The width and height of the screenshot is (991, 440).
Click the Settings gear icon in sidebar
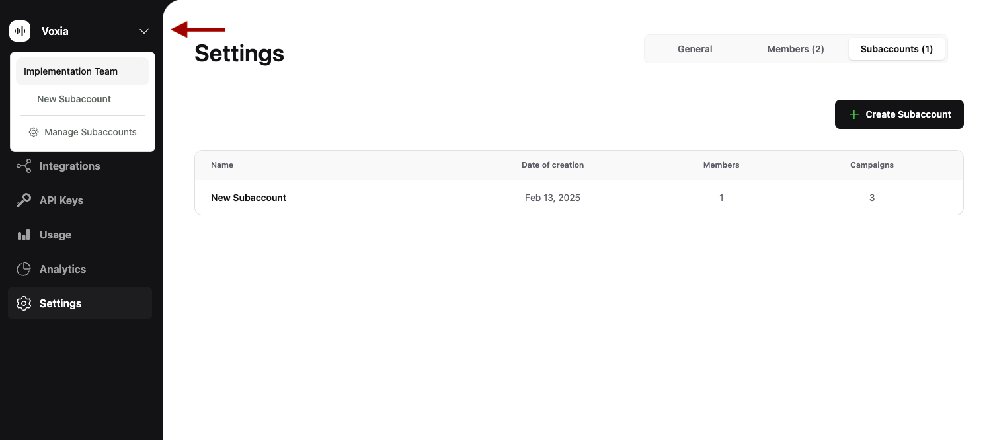[24, 303]
